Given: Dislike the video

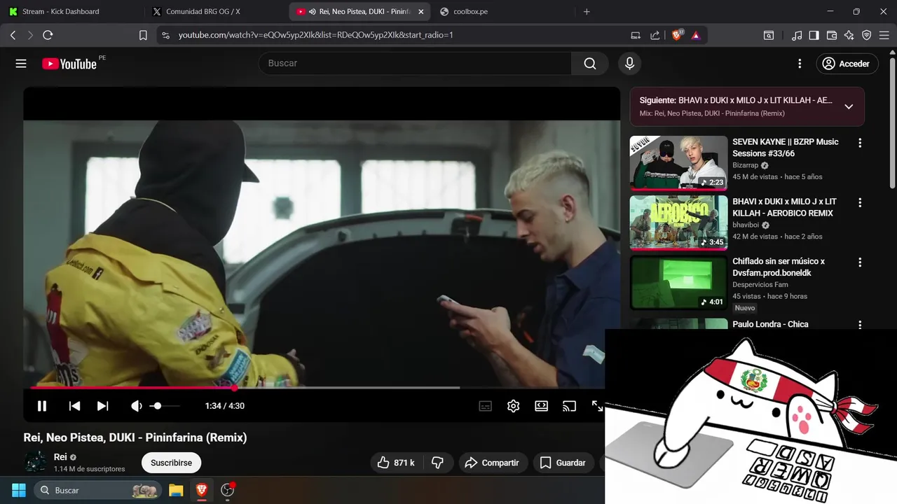Looking at the screenshot, I should click(x=437, y=463).
